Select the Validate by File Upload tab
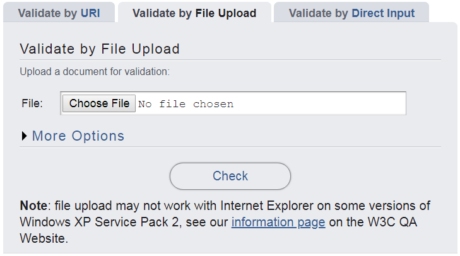This screenshot has height=256, width=460. [x=194, y=13]
